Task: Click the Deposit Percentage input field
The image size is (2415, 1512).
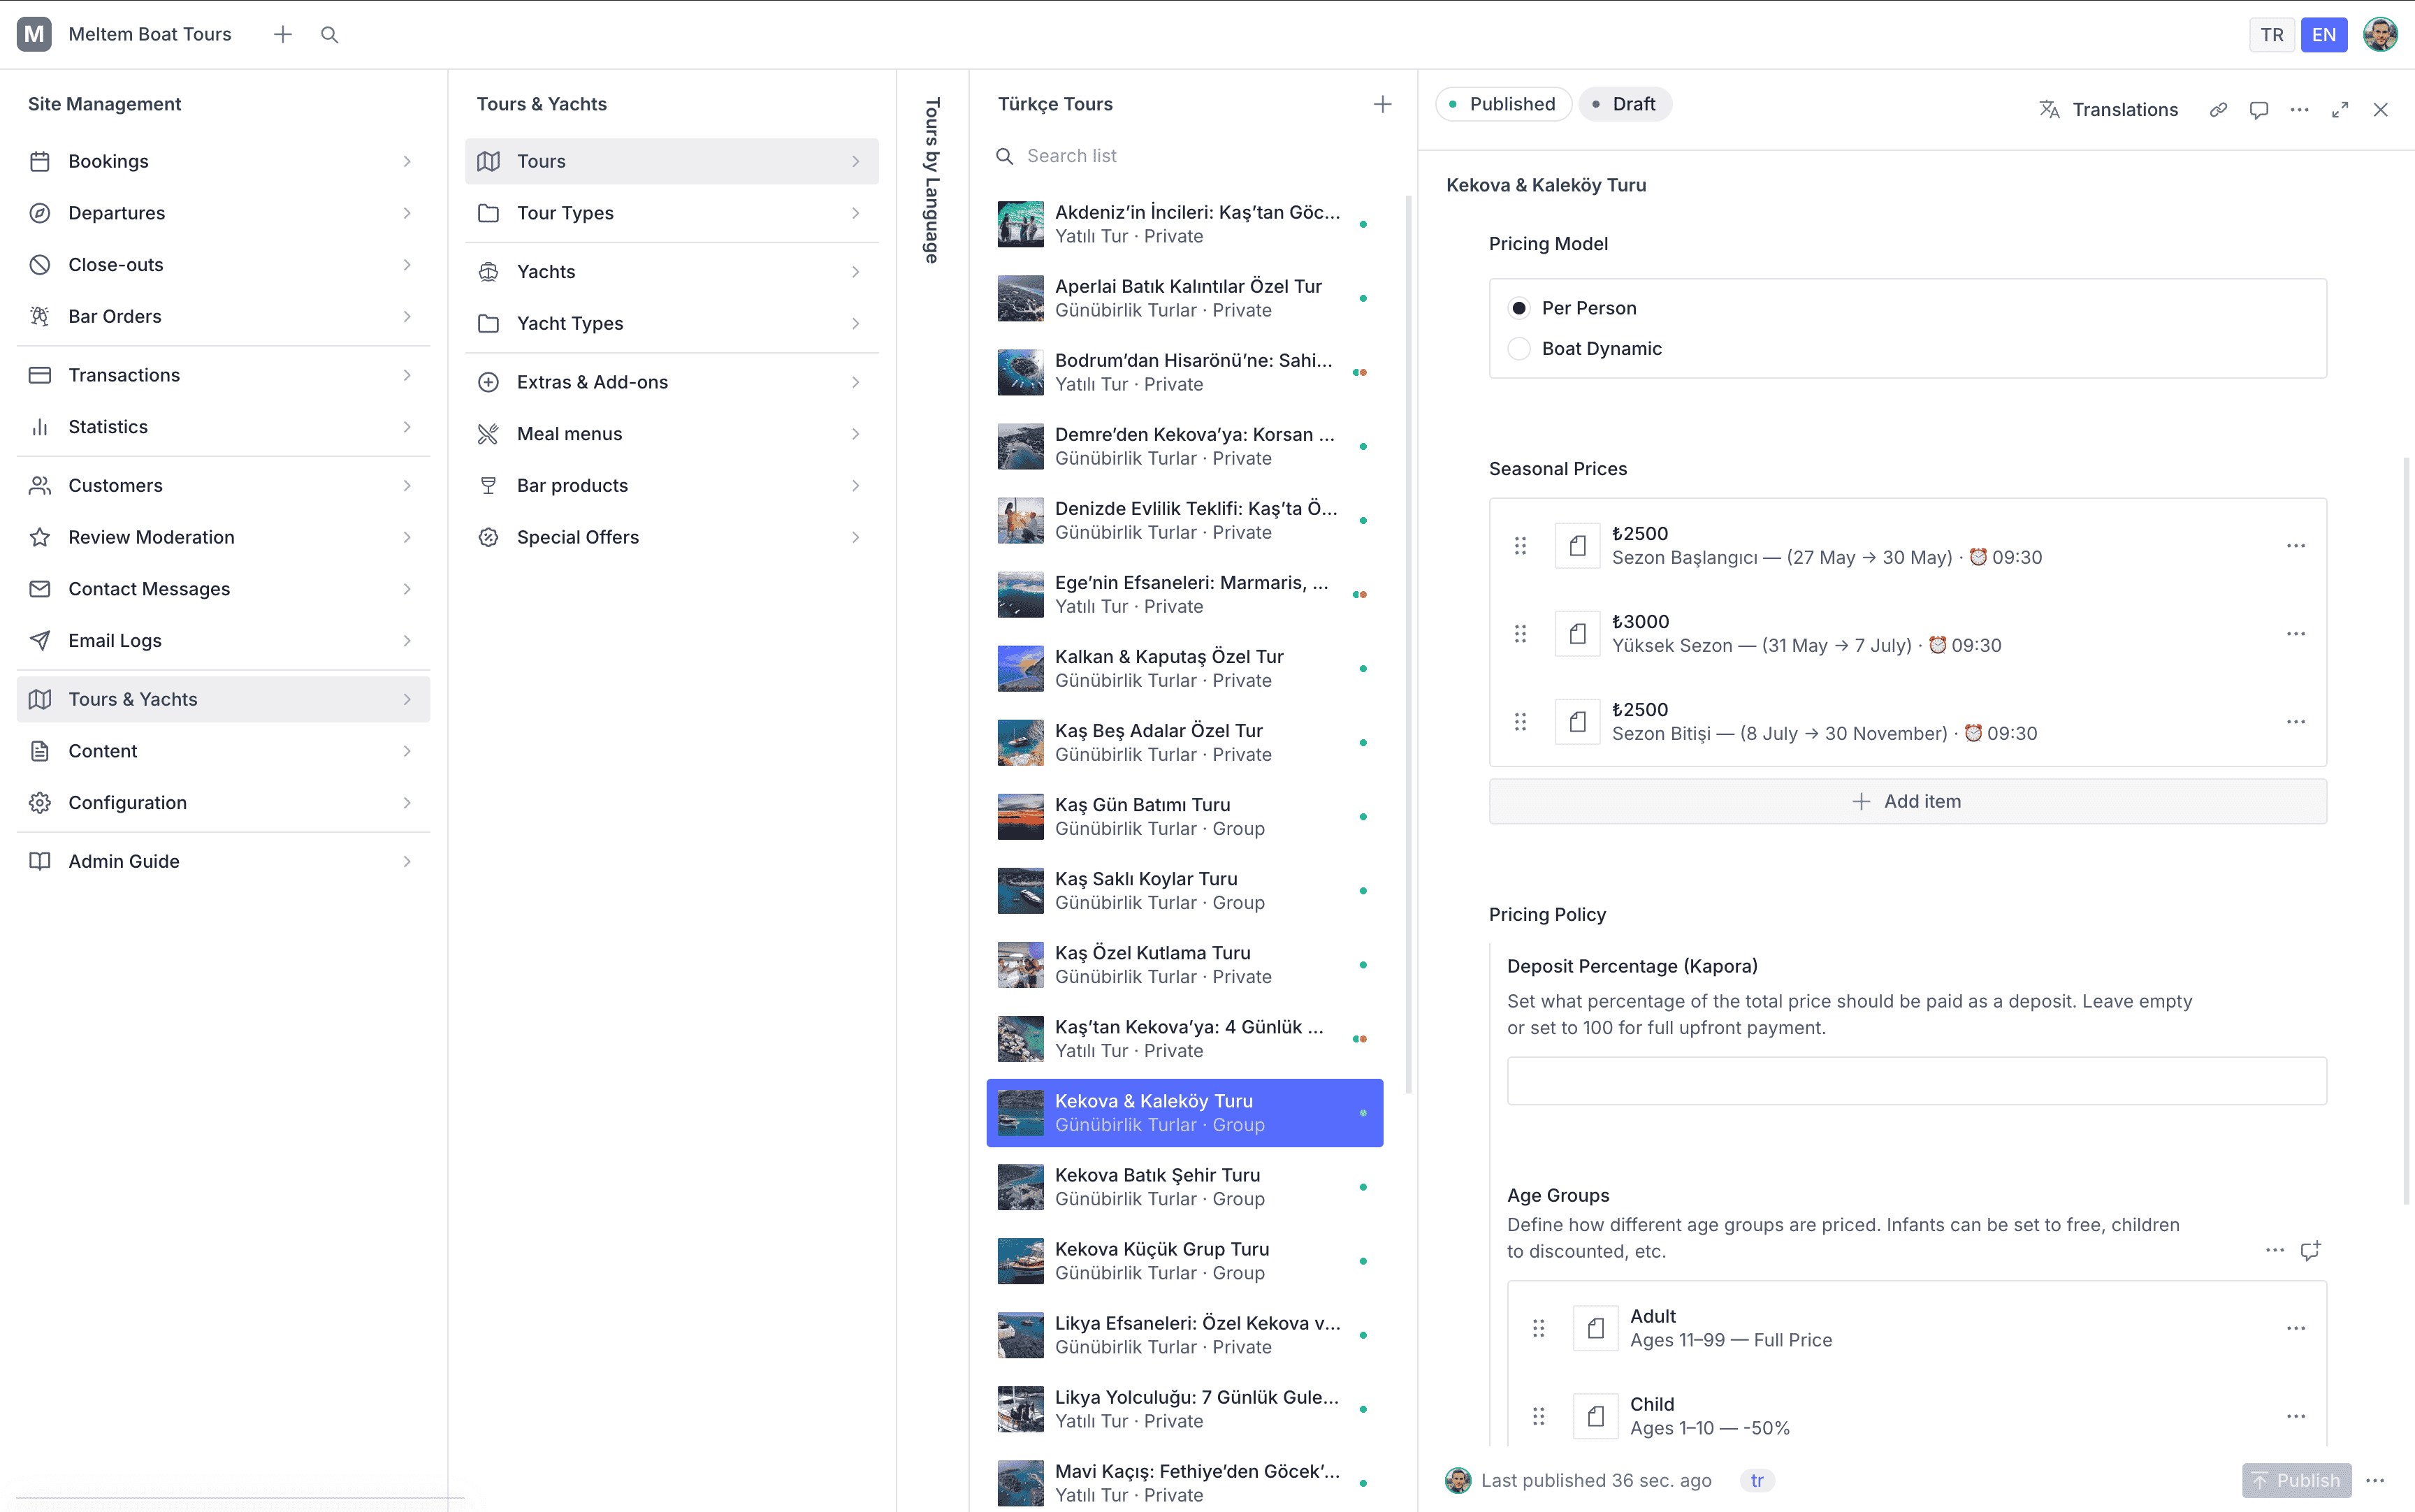Action: point(1916,1080)
